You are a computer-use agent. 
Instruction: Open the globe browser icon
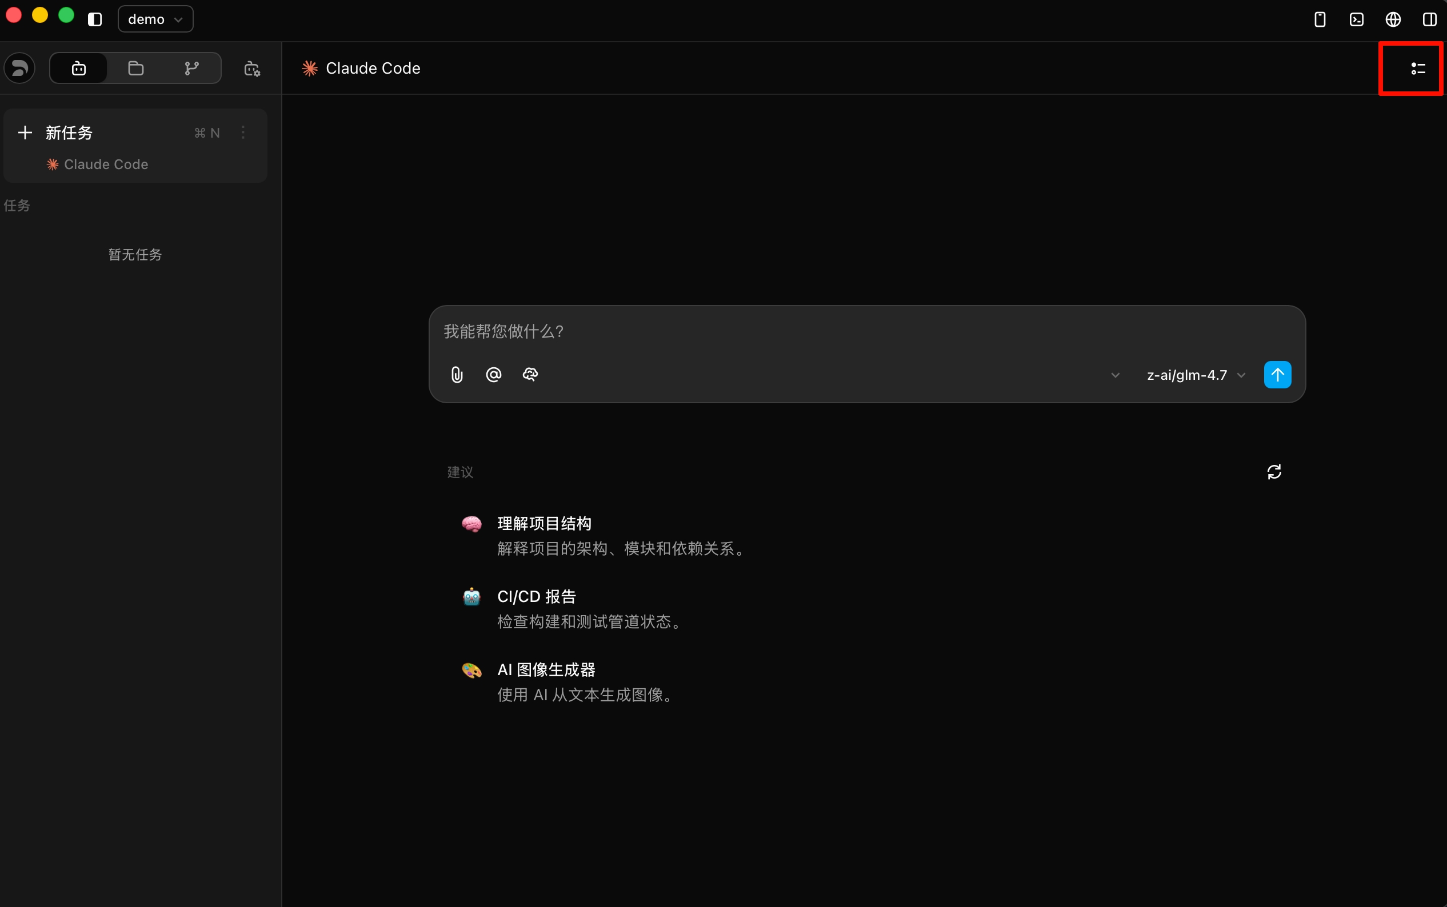(x=1393, y=19)
